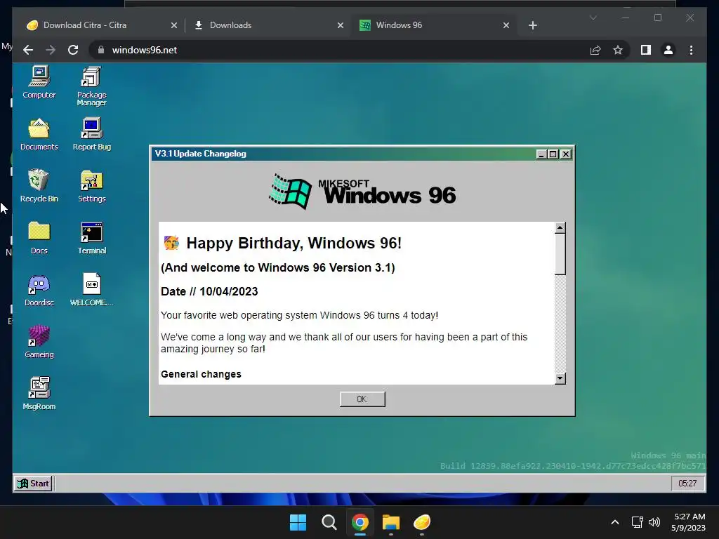Click the Citra icon in the taskbar

pyautogui.click(x=422, y=522)
